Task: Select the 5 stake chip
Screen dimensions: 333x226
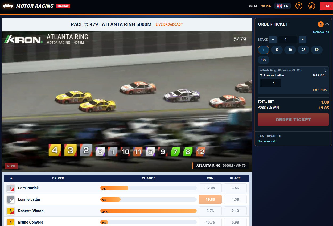Action: (277, 50)
